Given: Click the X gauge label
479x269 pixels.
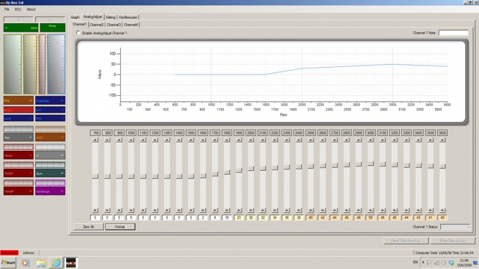Looking at the screenshot, I should click(x=50, y=156).
